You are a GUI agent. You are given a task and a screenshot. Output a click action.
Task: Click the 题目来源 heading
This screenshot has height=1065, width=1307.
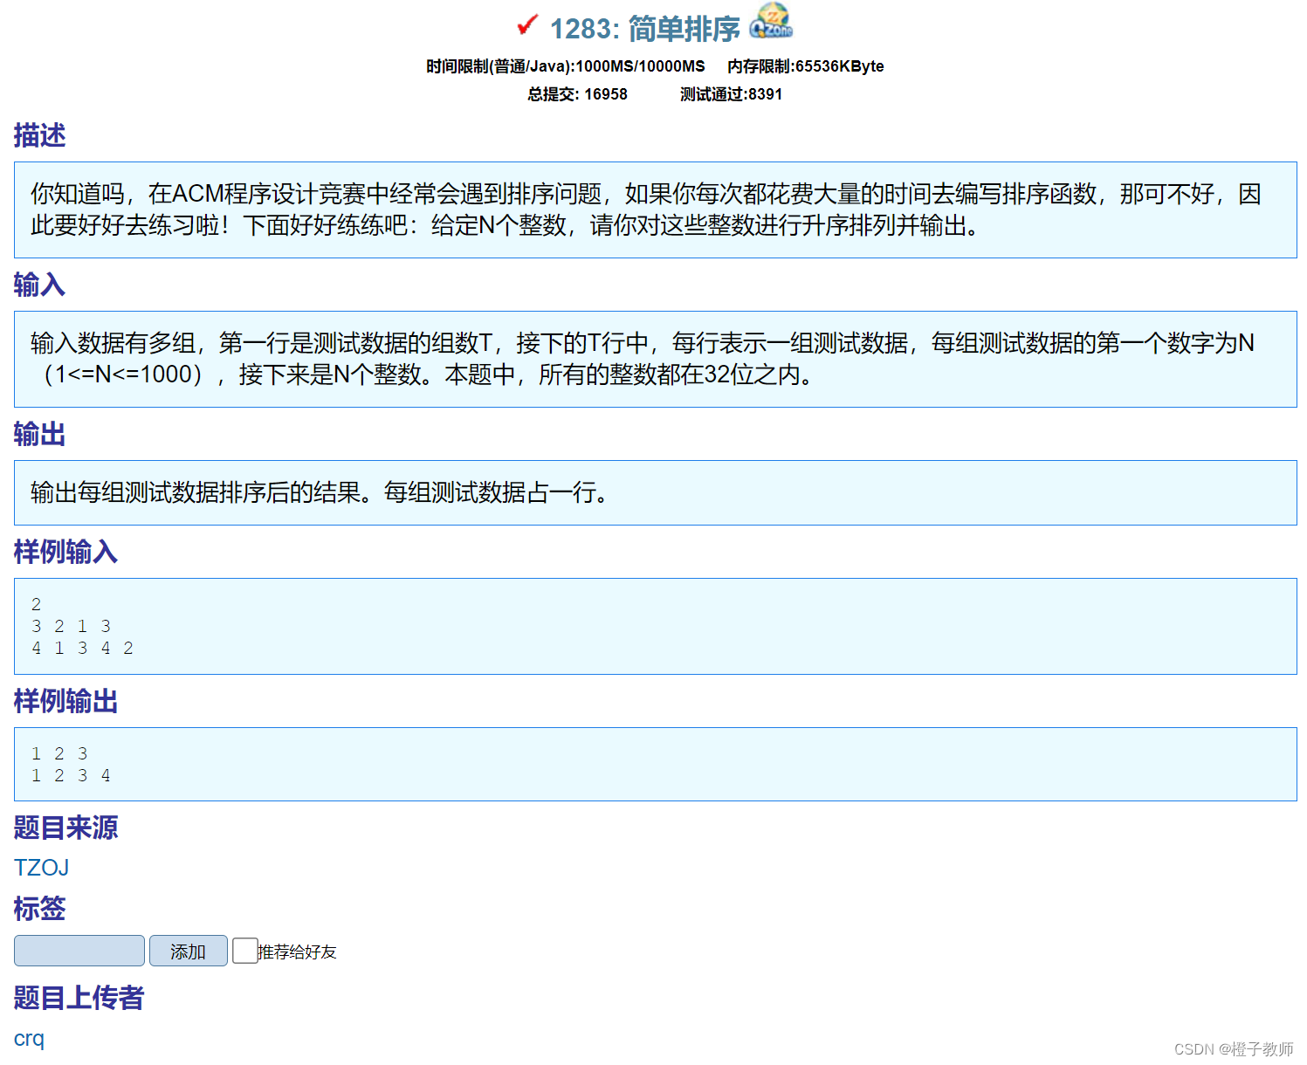[65, 828]
